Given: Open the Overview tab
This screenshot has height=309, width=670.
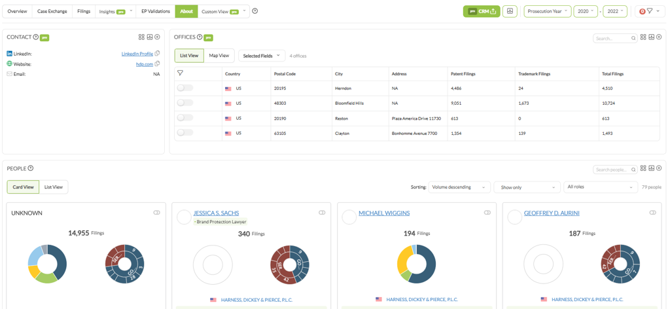Looking at the screenshot, I should (x=18, y=11).
